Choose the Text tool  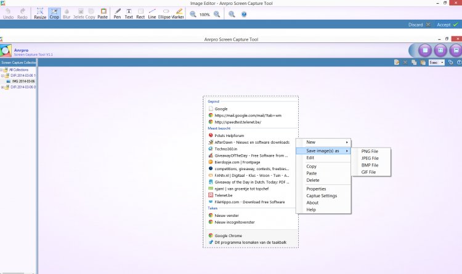click(129, 14)
